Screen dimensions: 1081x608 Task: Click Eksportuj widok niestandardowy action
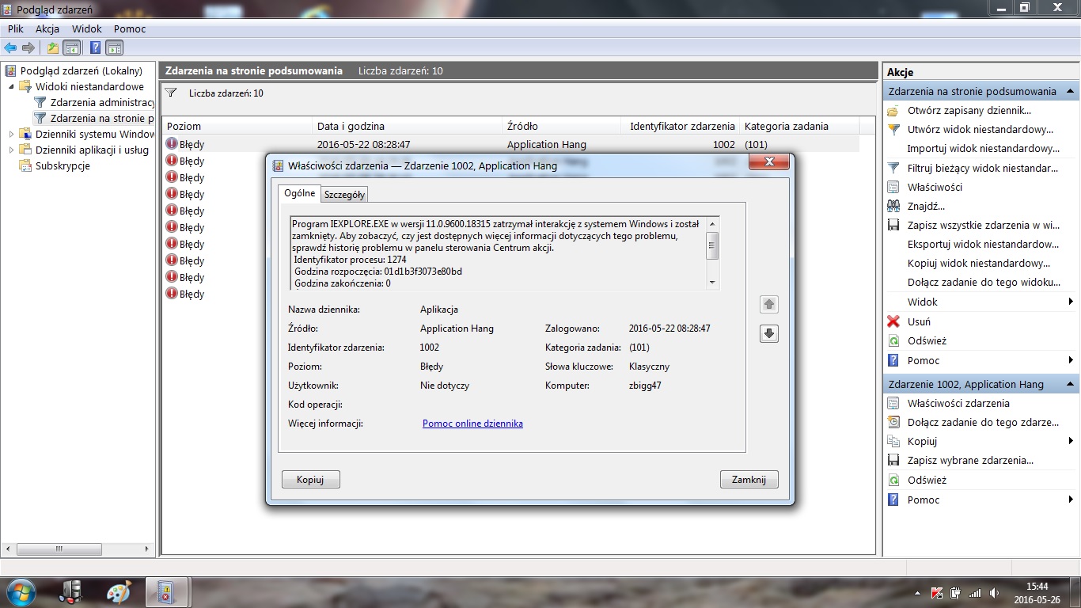coord(983,245)
